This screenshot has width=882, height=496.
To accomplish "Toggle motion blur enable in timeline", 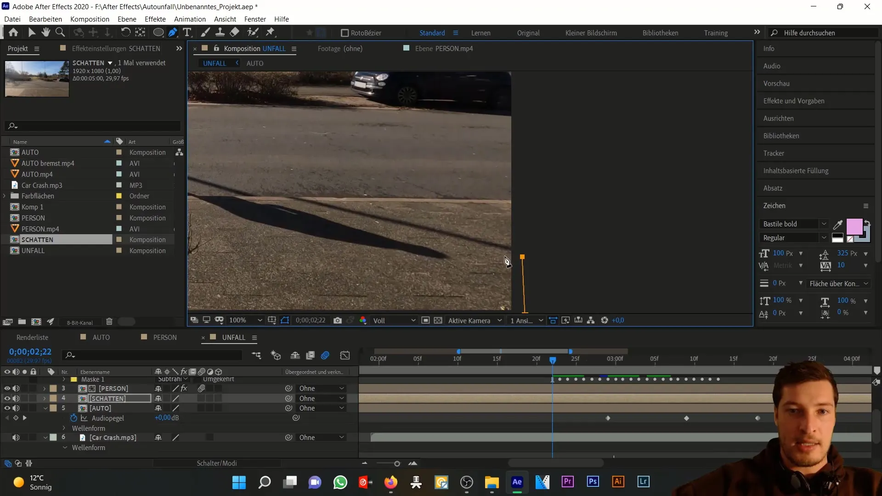I will (x=325, y=355).
